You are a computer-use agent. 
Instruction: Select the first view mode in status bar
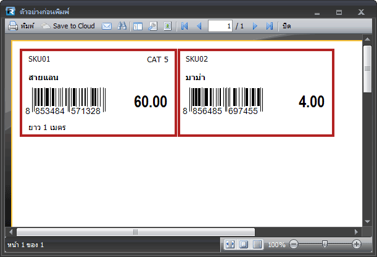pos(230,245)
